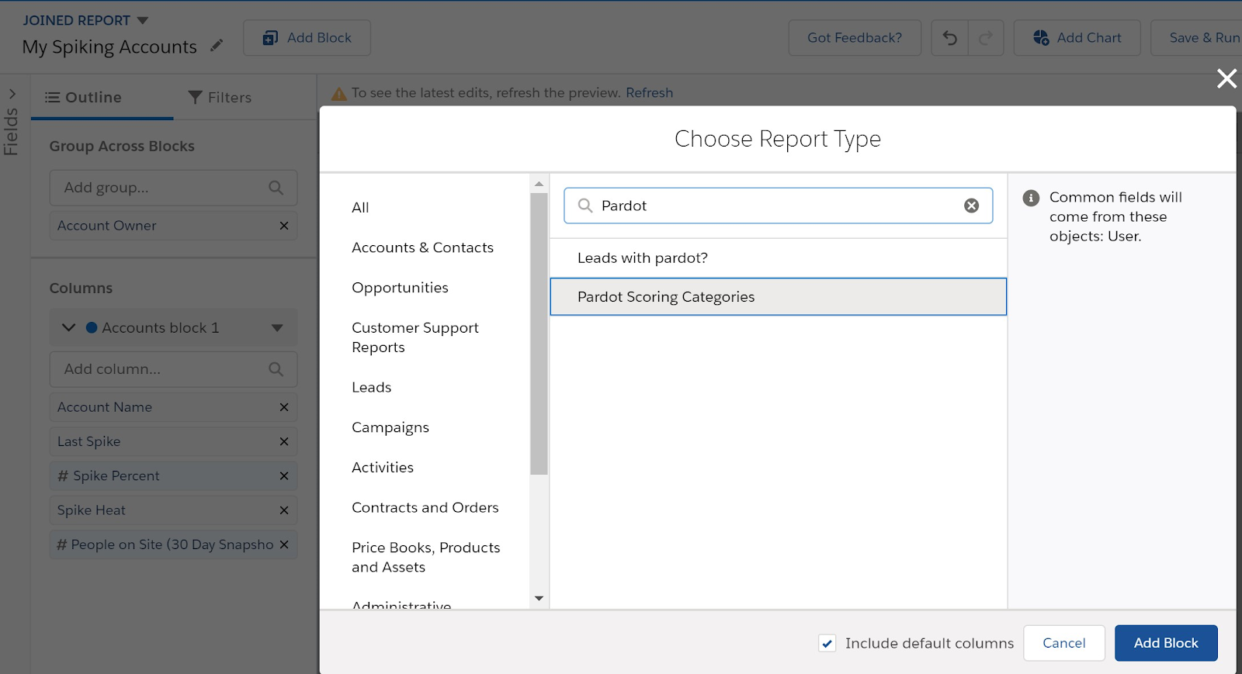Remove Last Spike column
1242x674 pixels.
click(284, 441)
